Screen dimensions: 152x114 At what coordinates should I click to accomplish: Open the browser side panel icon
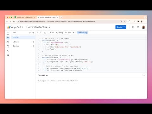pos(138,22)
